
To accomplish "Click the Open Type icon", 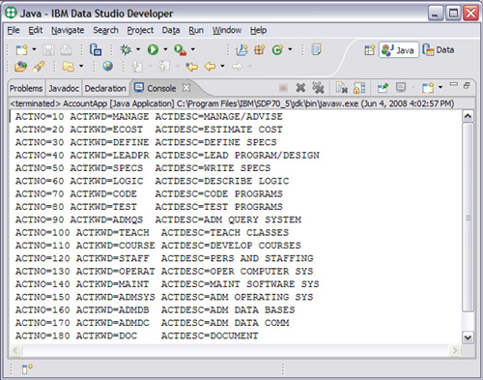I will point(316,49).
